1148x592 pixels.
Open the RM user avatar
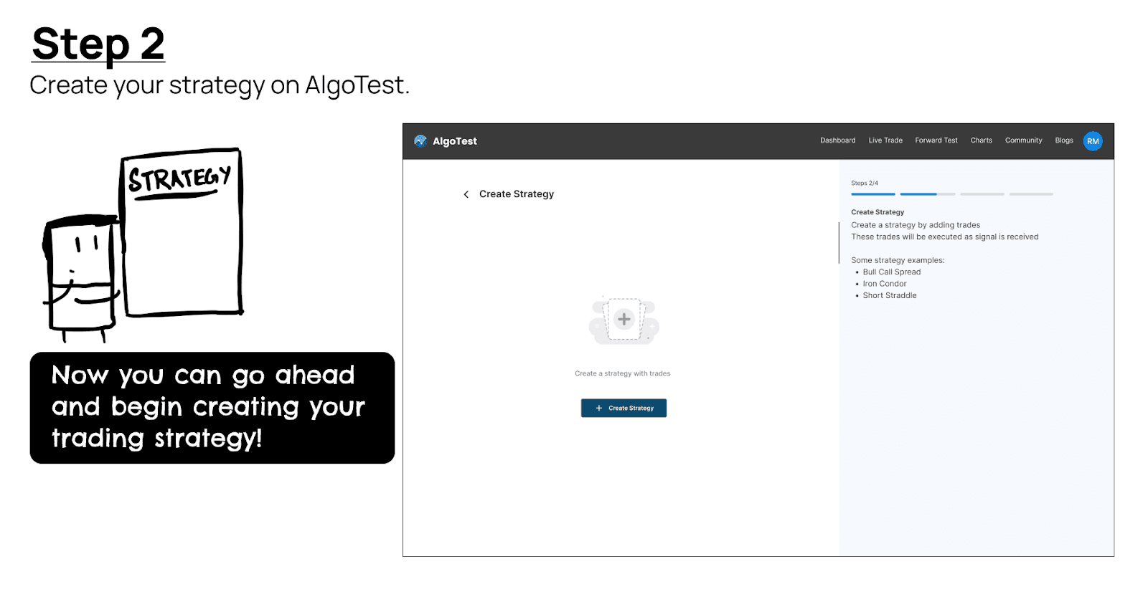pos(1092,141)
